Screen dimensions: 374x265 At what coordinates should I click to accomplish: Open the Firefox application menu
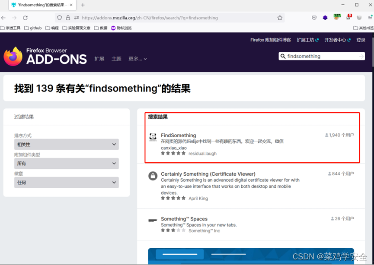(371, 17)
